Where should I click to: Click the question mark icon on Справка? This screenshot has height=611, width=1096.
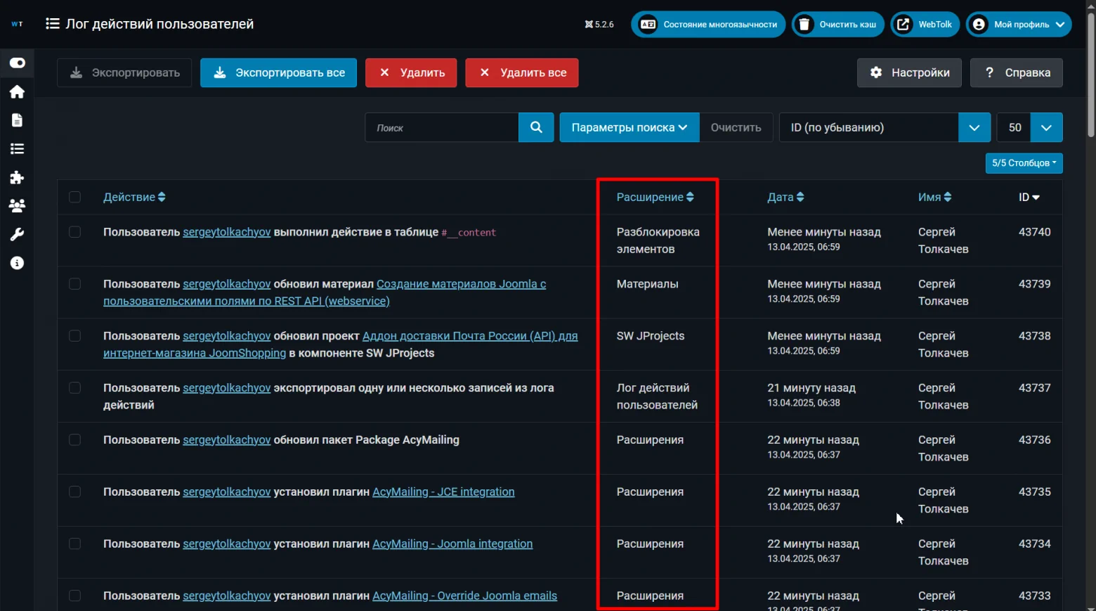(x=989, y=72)
